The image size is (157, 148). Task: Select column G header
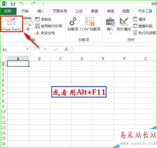145,59
